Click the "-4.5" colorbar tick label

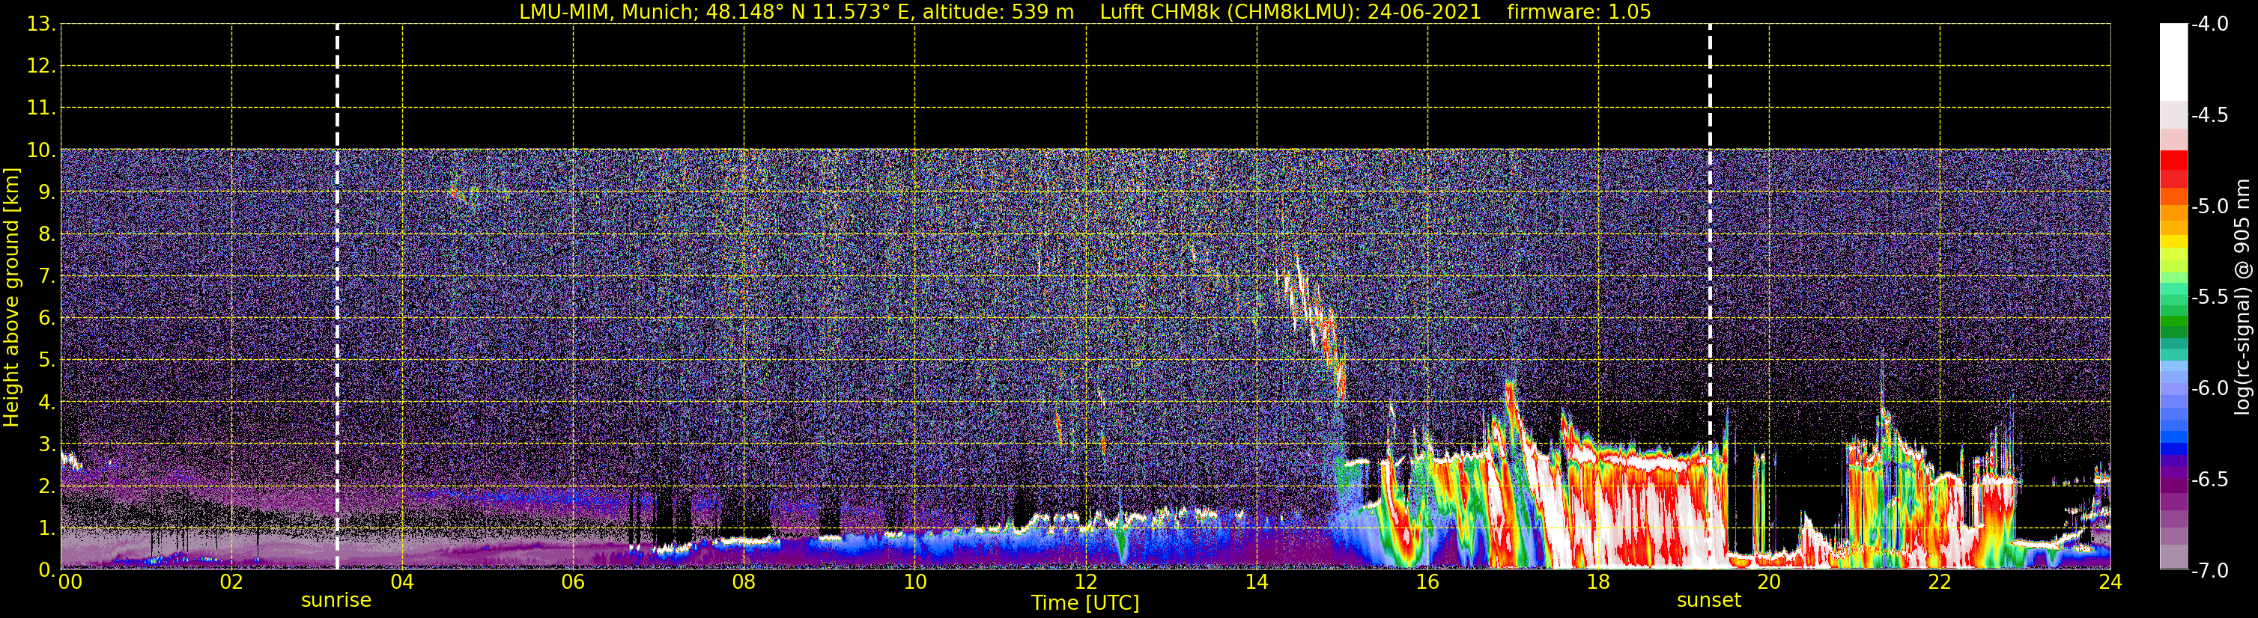[x=2210, y=115]
